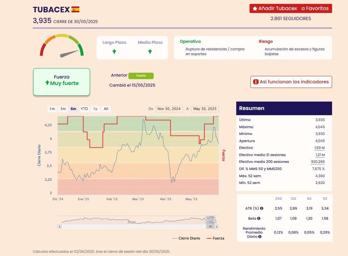Click the navigator scrollbar right arrow

click(217, 226)
